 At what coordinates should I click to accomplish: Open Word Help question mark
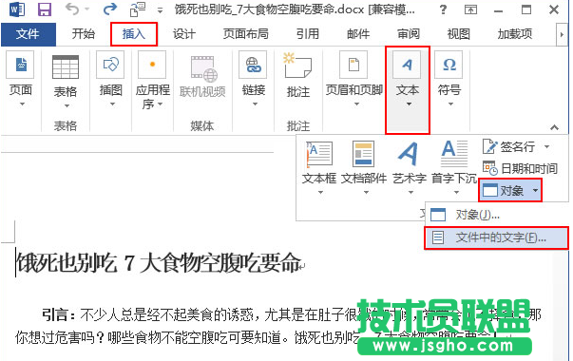[x=443, y=9]
